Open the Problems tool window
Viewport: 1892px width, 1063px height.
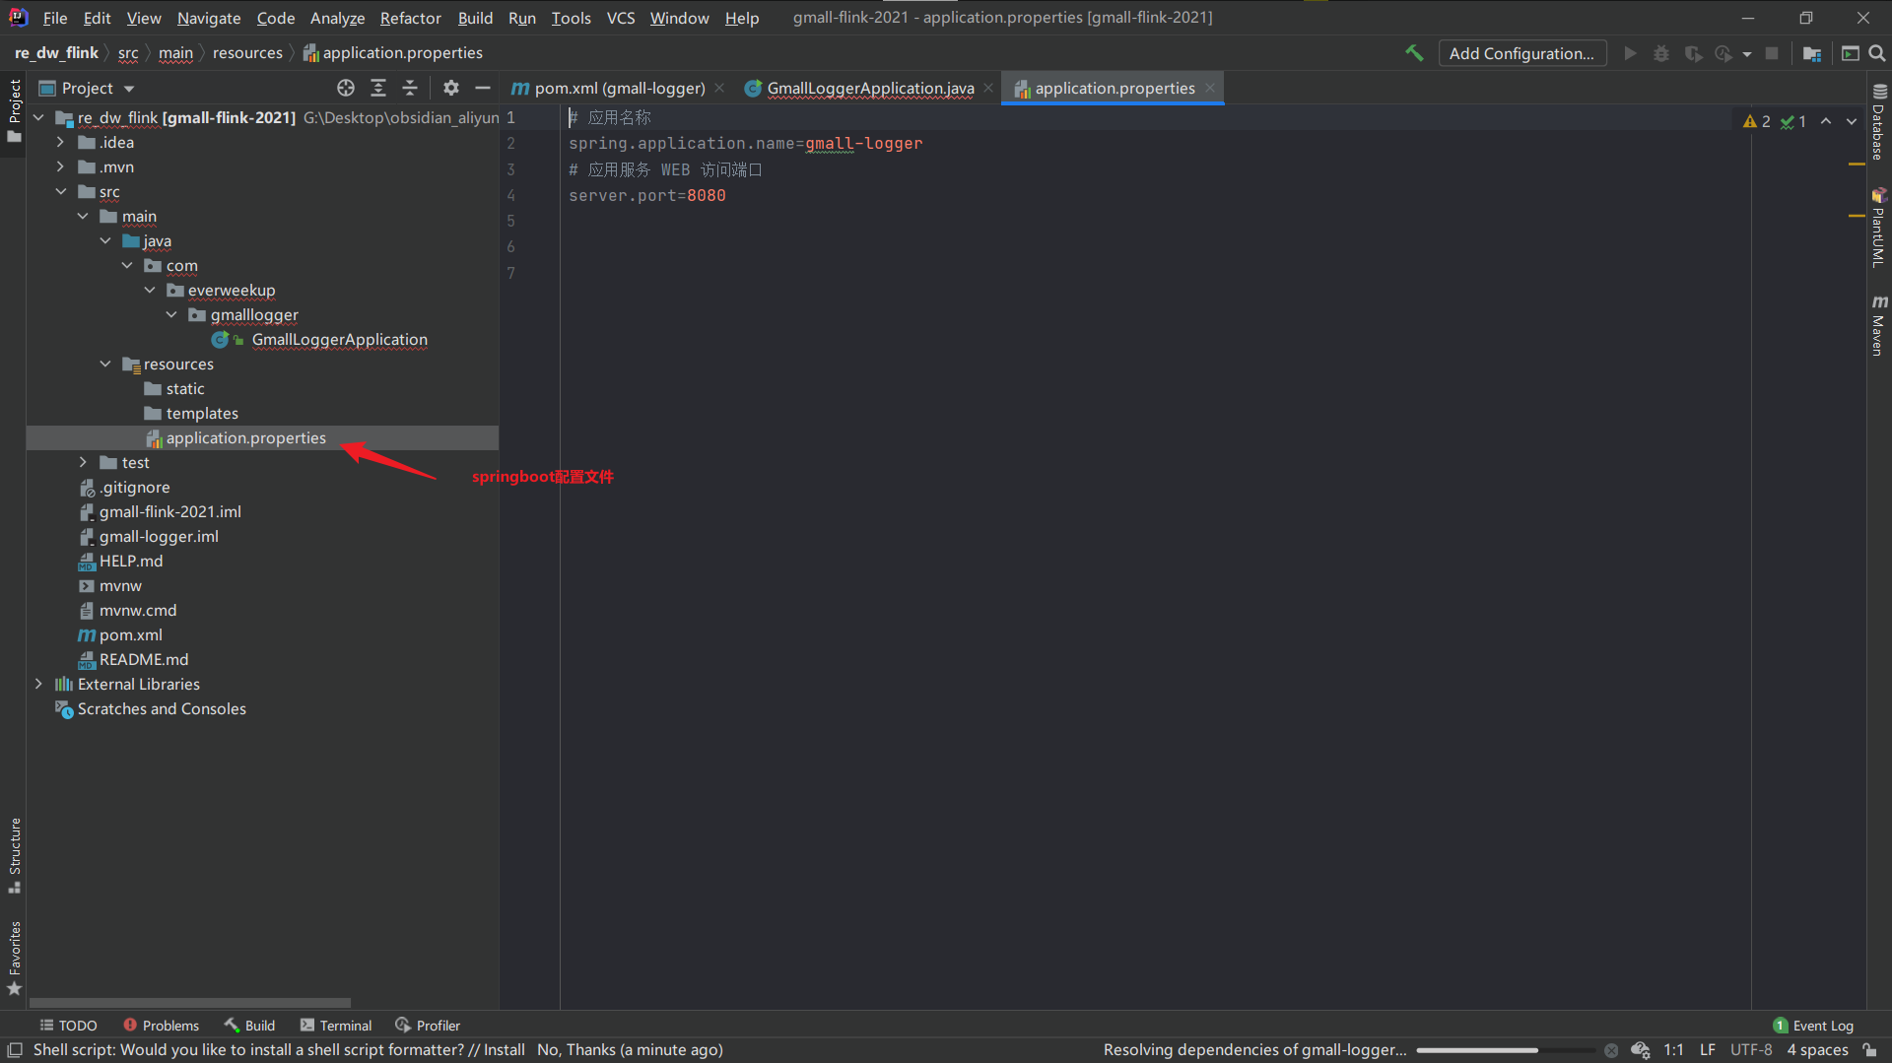(161, 1026)
